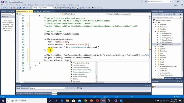The width and height of the screenshot is (184, 103).
Task: Open Edge from the taskbar
Action: click(x=62, y=100)
